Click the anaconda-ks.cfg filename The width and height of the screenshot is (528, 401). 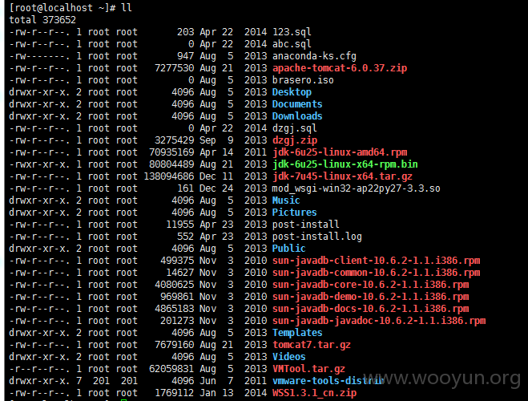314,56
